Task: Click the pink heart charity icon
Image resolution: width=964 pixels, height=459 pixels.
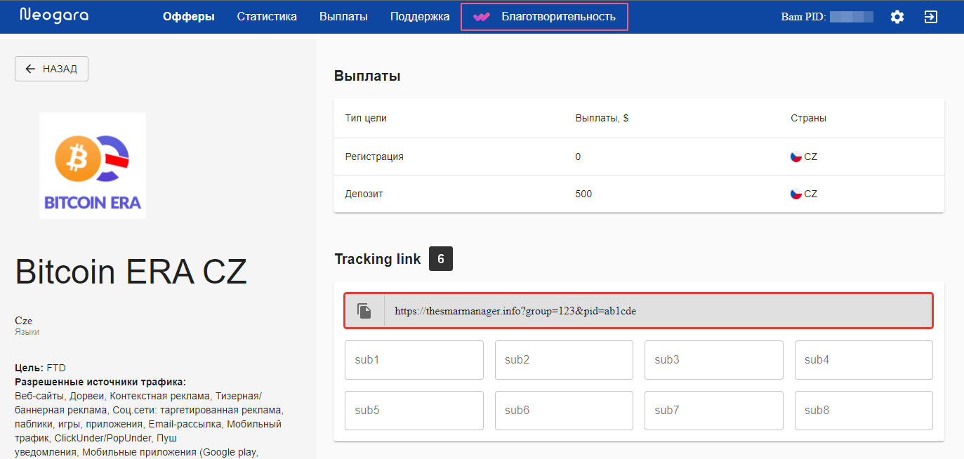Action: click(481, 17)
